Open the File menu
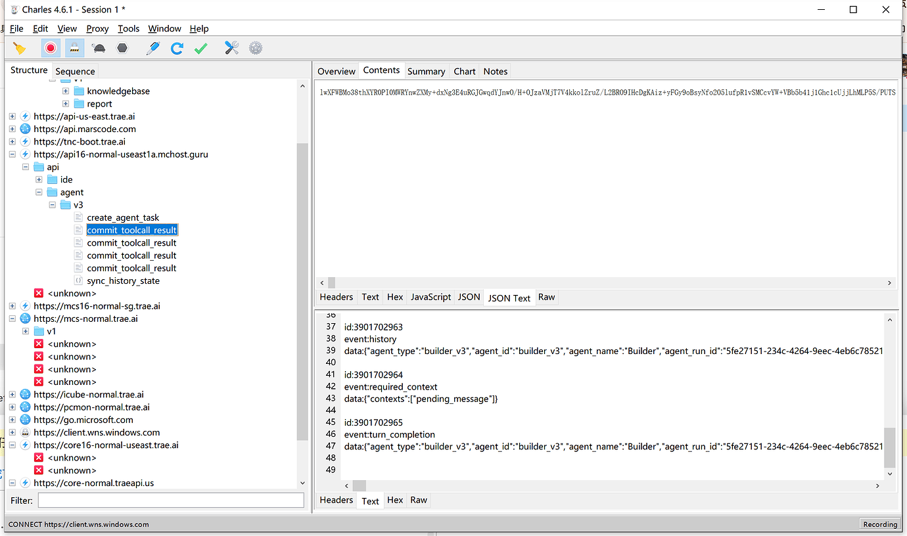 click(x=16, y=28)
